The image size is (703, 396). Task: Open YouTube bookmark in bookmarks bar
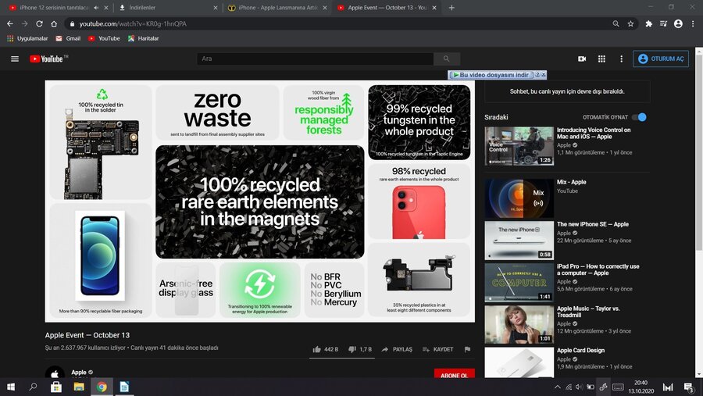coord(104,38)
